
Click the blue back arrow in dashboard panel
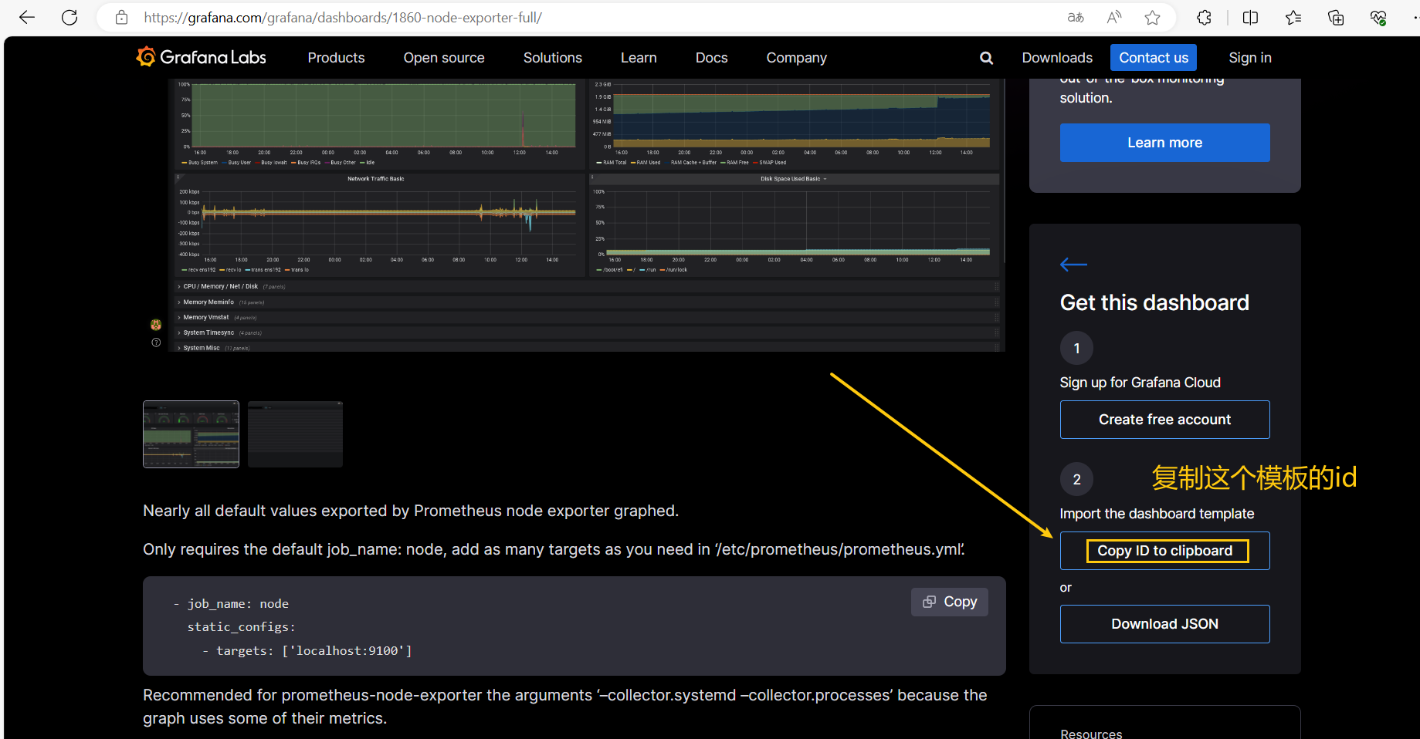1073,265
